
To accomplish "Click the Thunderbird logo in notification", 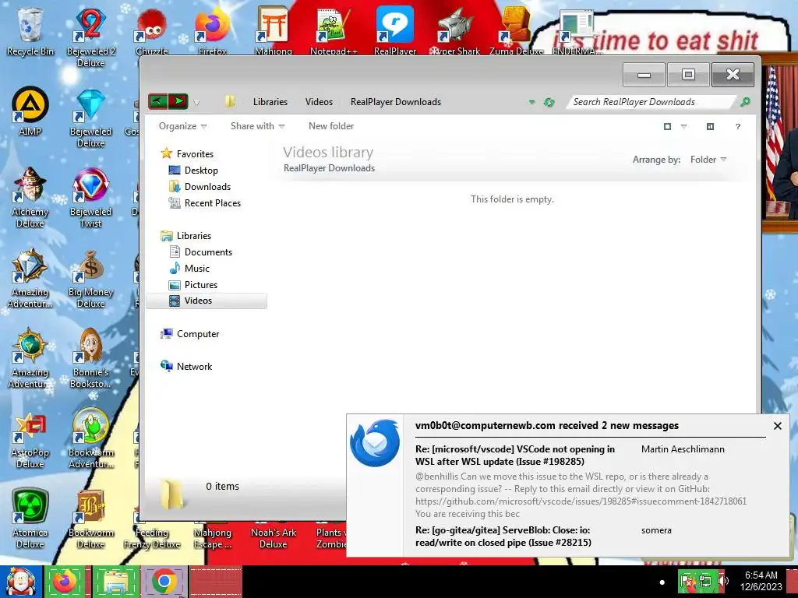I will (x=375, y=442).
